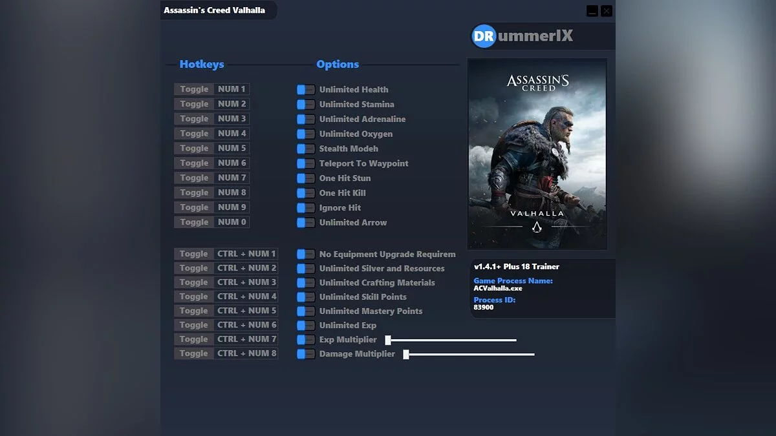Image resolution: width=776 pixels, height=436 pixels.
Task: Toggle Unlimited Stamina on
Action: pos(305,104)
